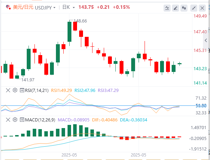Click the MACD(12,26,9) indicator label
Image resolution: width=210 pixels, height=160 pixels.
(x=40, y=120)
